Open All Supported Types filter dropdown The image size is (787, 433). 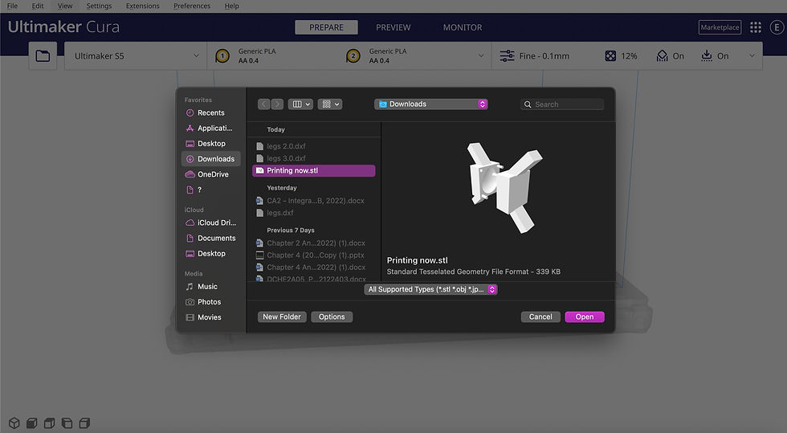coord(430,289)
